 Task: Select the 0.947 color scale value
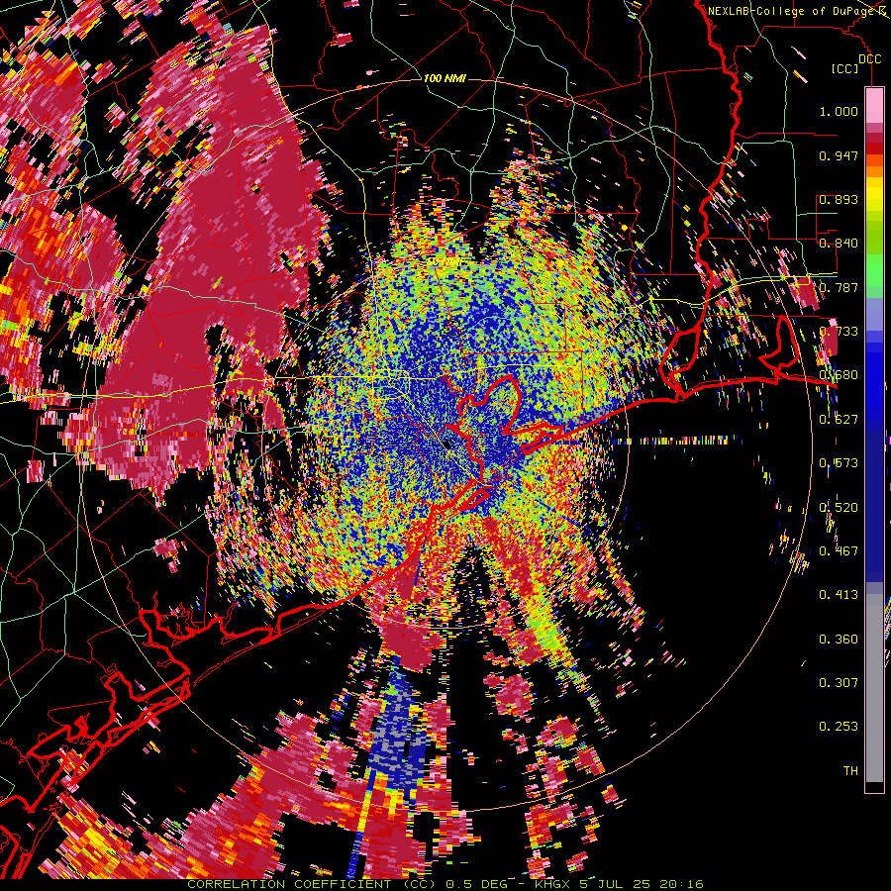pyautogui.click(x=839, y=155)
